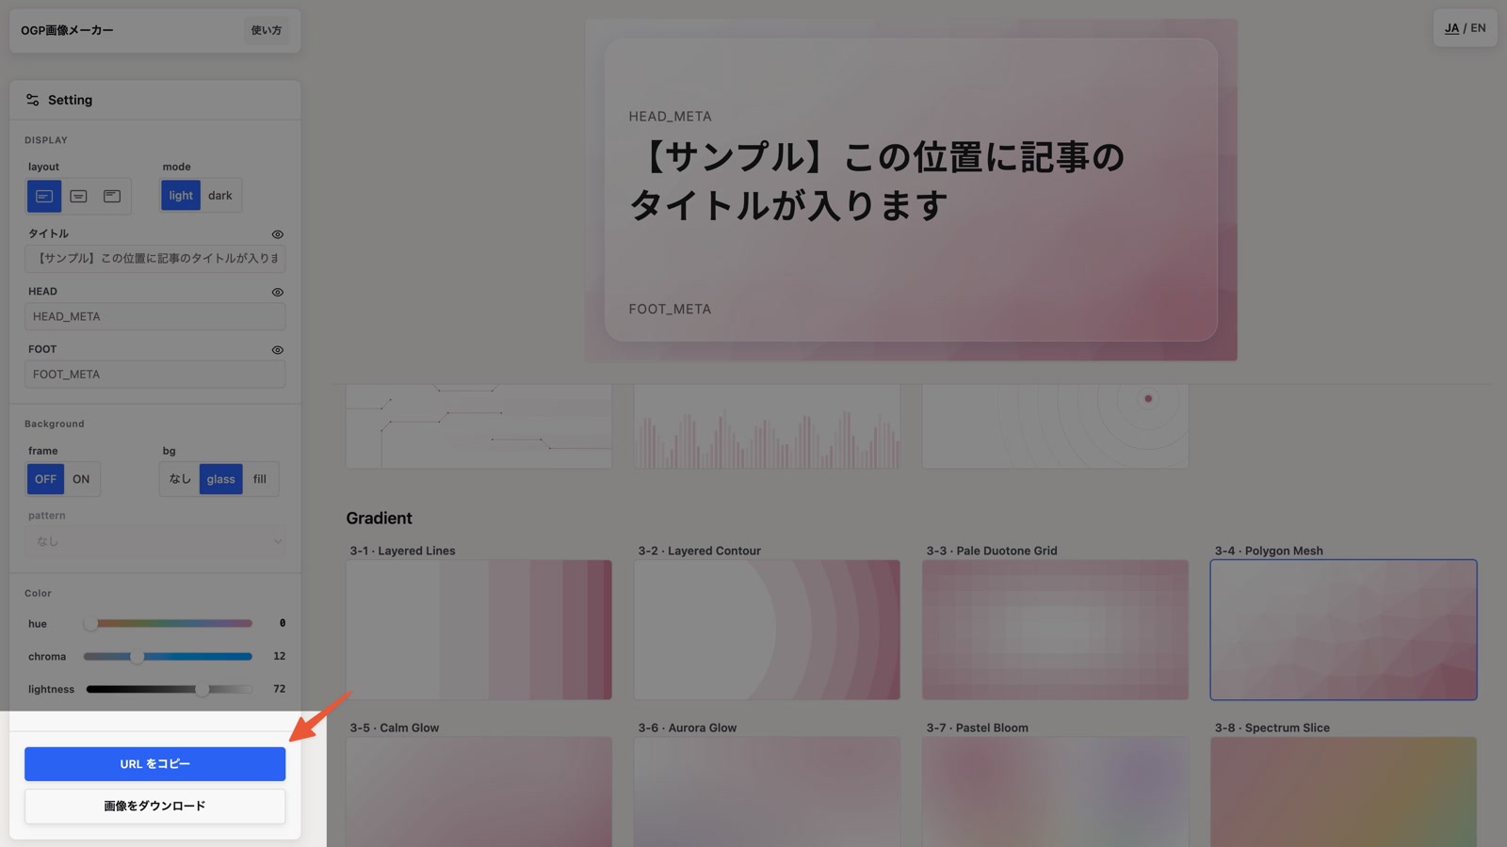Click the FOOT_META input field
The height and width of the screenshot is (847, 1507).
point(155,375)
